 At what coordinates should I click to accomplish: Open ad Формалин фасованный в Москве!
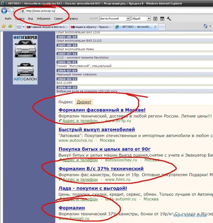tap(102, 110)
